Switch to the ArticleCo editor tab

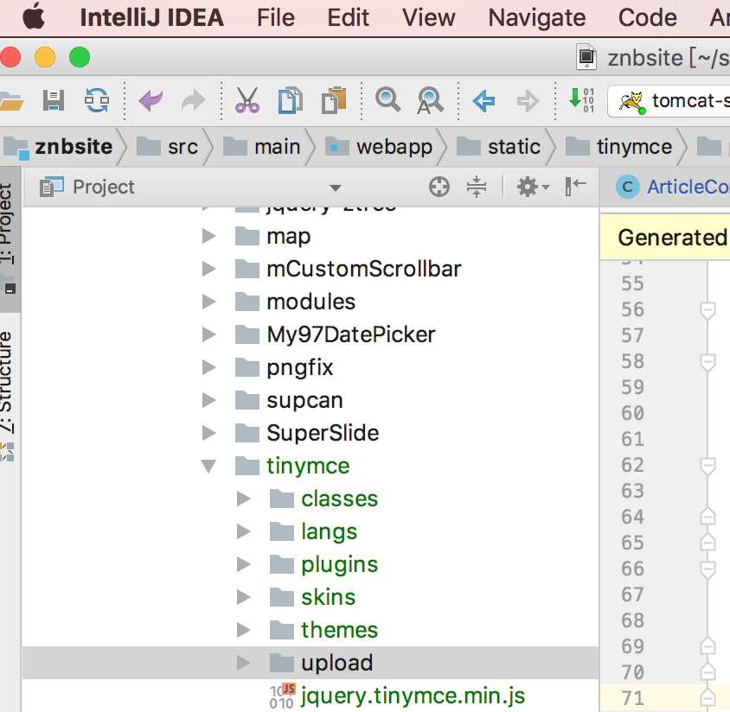click(x=672, y=187)
